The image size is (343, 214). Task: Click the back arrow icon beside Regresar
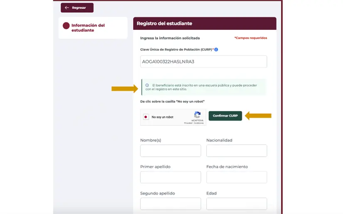pos(67,8)
